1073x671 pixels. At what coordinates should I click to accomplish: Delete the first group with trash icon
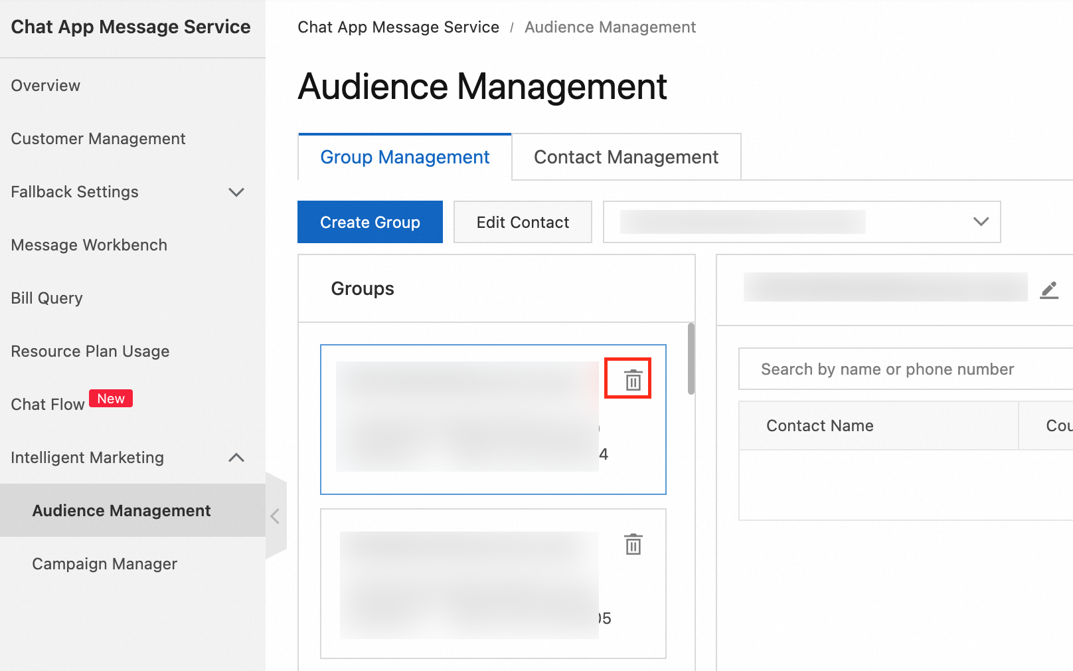point(633,380)
